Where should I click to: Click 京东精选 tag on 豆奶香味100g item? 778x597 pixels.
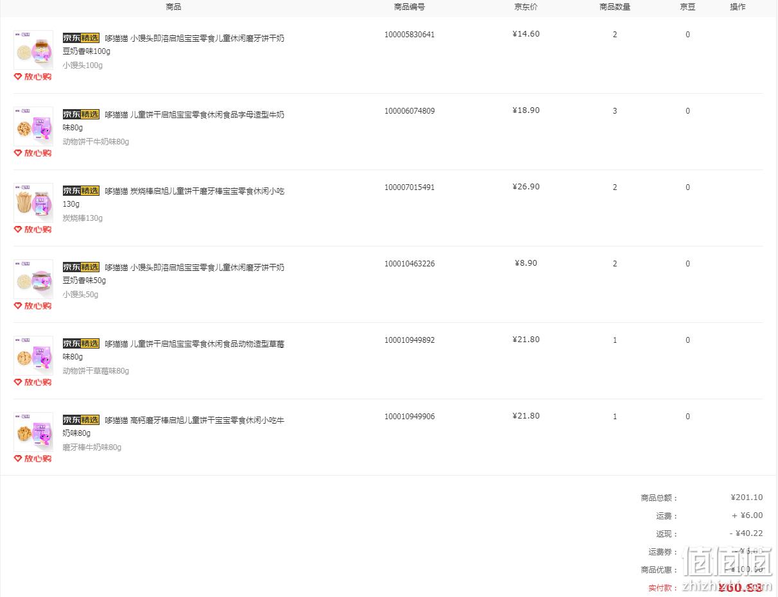[81, 38]
